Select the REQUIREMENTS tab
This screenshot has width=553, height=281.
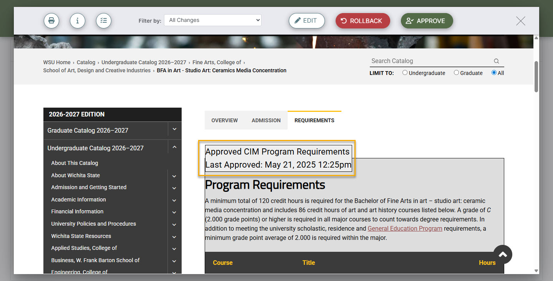[315, 120]
